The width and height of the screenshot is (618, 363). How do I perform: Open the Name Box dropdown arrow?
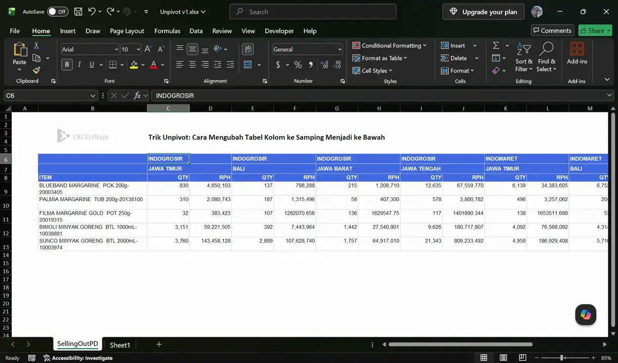pos(93,95)
